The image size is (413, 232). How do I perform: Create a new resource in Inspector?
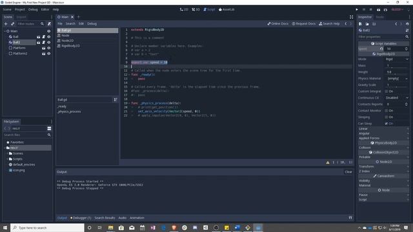pyautogui.click(x=360, y=24)
